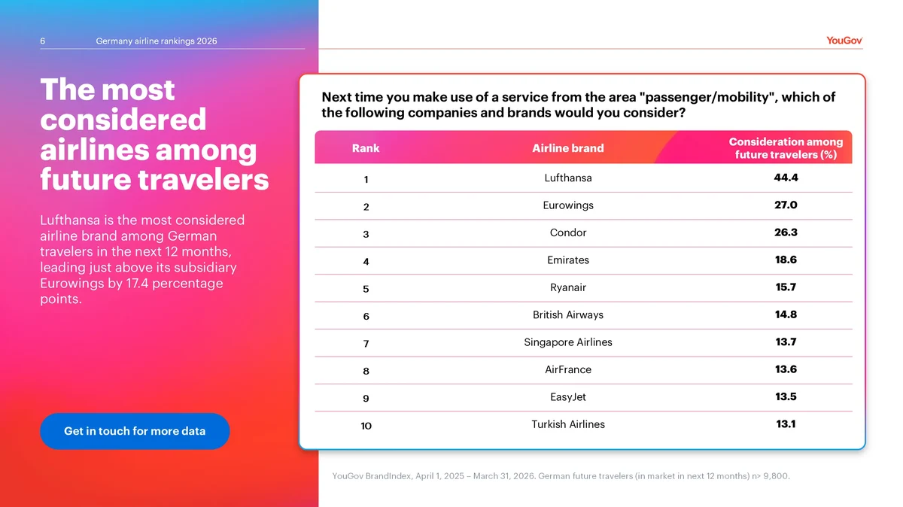Click the Emirates table entry

coord(568,260)
